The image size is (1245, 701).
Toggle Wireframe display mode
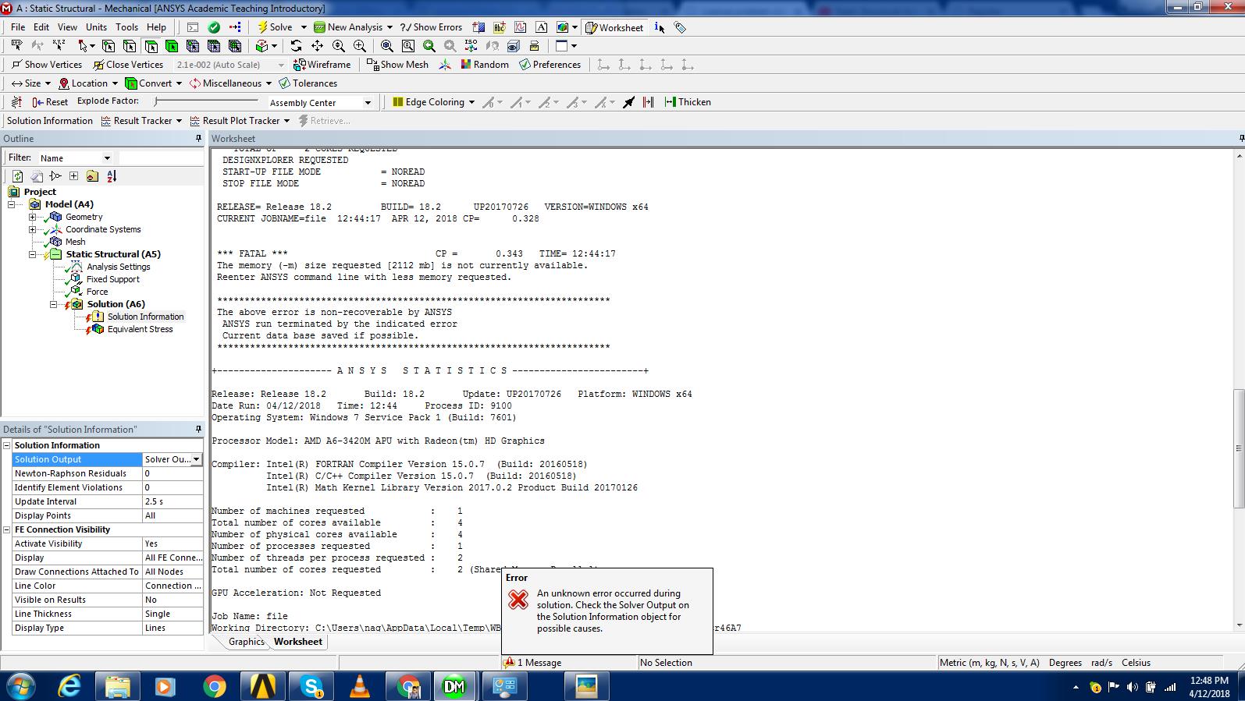pyautogui.click(x=322, y=65)
